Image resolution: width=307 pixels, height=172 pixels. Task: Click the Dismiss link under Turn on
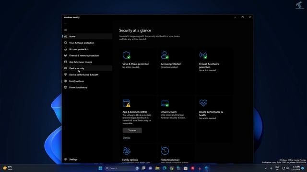tap(126, 138)
